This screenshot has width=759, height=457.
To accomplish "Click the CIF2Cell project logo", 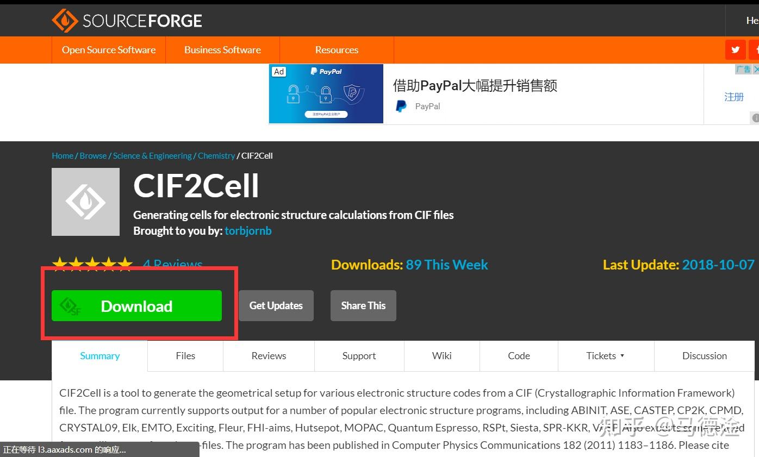I will 85,202.
